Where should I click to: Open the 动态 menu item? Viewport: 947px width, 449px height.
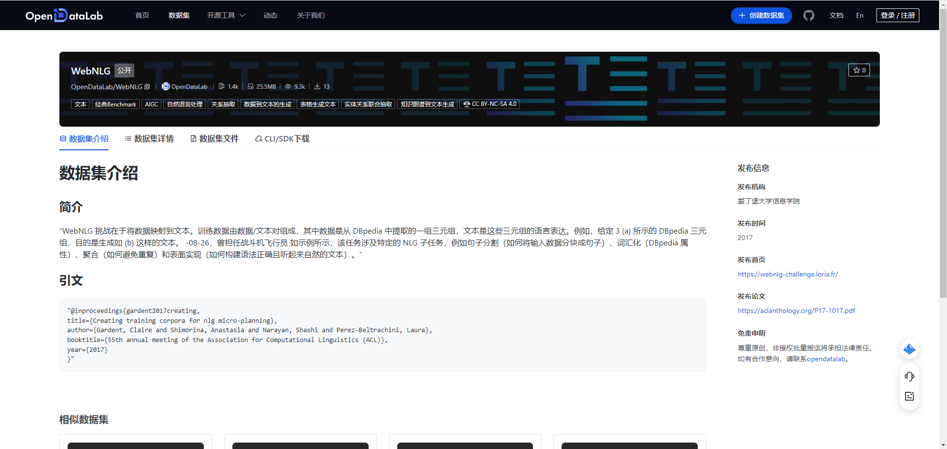pyautogui.click(x=270, y=15)
